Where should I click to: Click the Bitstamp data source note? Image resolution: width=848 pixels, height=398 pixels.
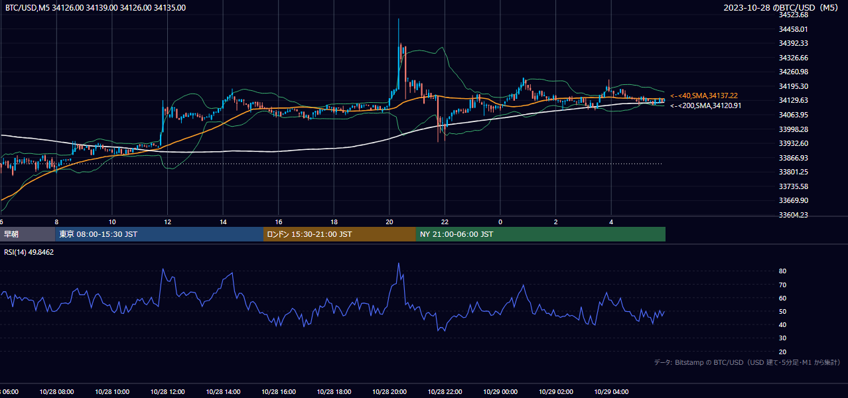747,362
